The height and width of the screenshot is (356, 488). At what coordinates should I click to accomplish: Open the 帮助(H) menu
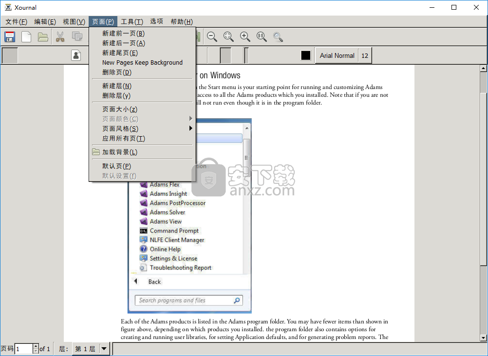point(182,21)
